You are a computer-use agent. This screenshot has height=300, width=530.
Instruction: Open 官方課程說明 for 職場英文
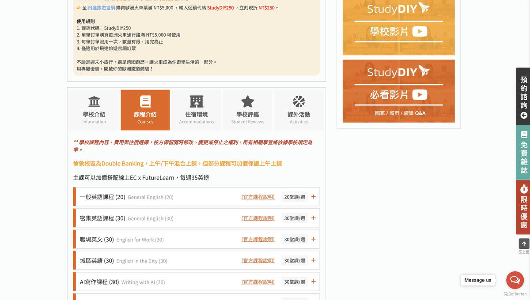click(257, 239)
